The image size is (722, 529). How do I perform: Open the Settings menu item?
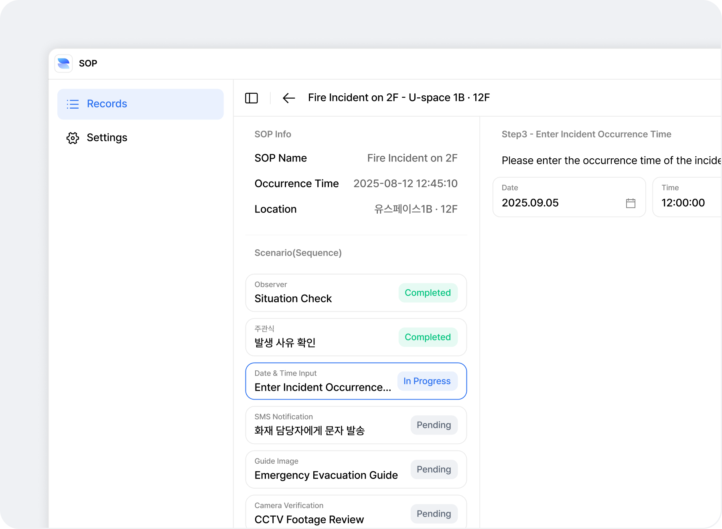pos(107,138)
